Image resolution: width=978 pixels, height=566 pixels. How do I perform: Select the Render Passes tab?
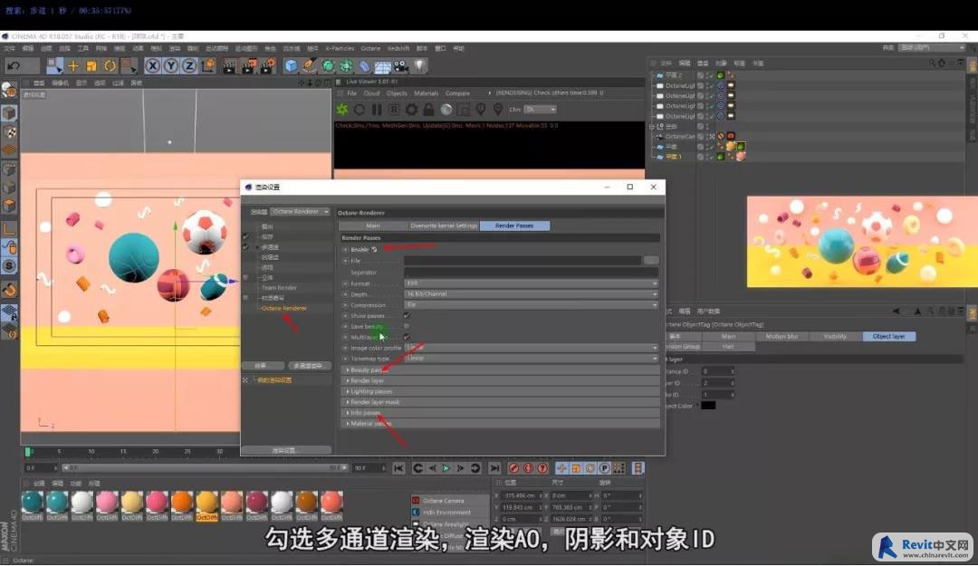[x=514, y=225]
